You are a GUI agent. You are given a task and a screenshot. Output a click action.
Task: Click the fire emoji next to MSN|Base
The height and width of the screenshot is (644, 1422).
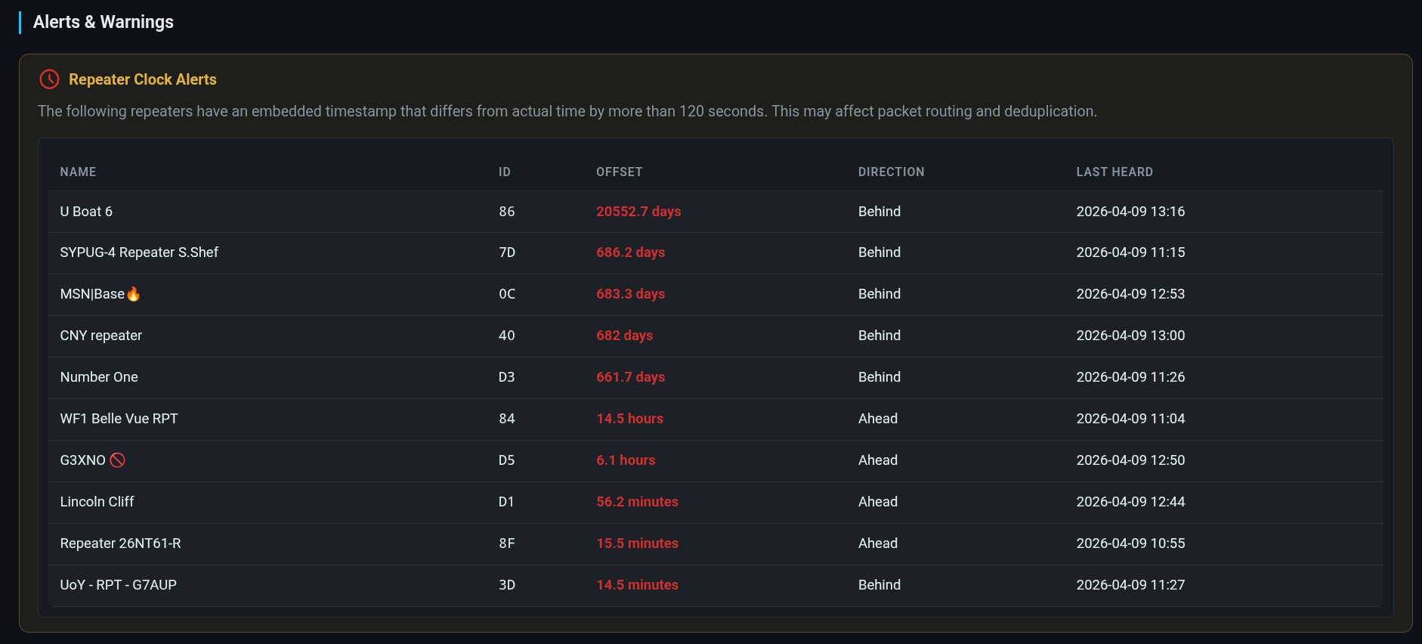click(x=134, y=294)
